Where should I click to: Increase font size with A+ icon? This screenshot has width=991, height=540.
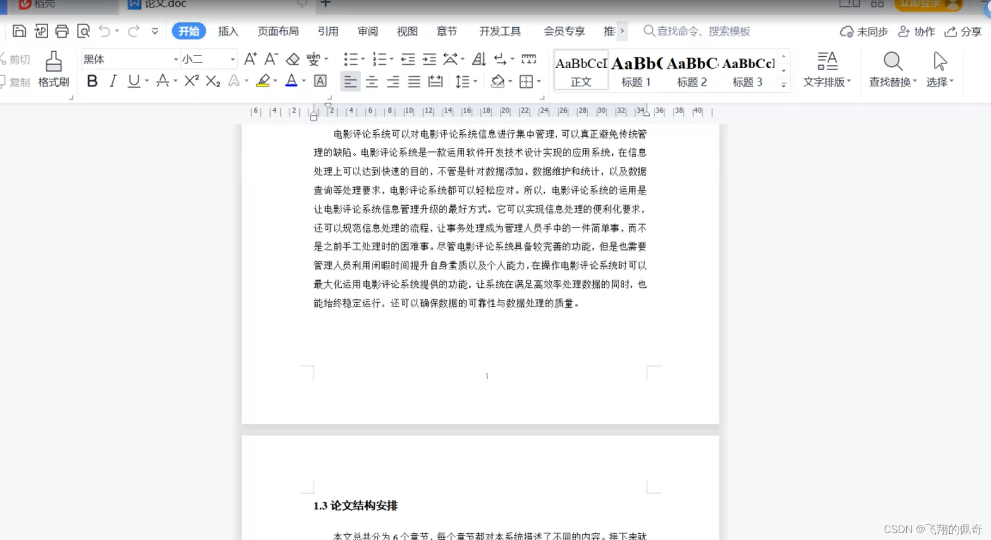[x=250, y=58]
